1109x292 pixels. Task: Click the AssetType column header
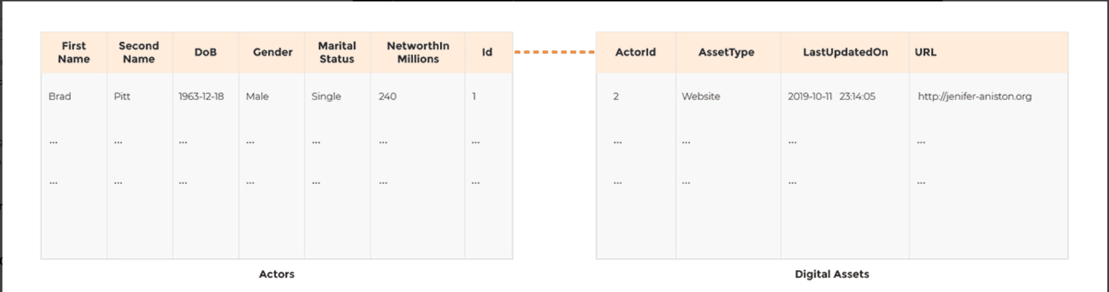click(x=726, y=52)
